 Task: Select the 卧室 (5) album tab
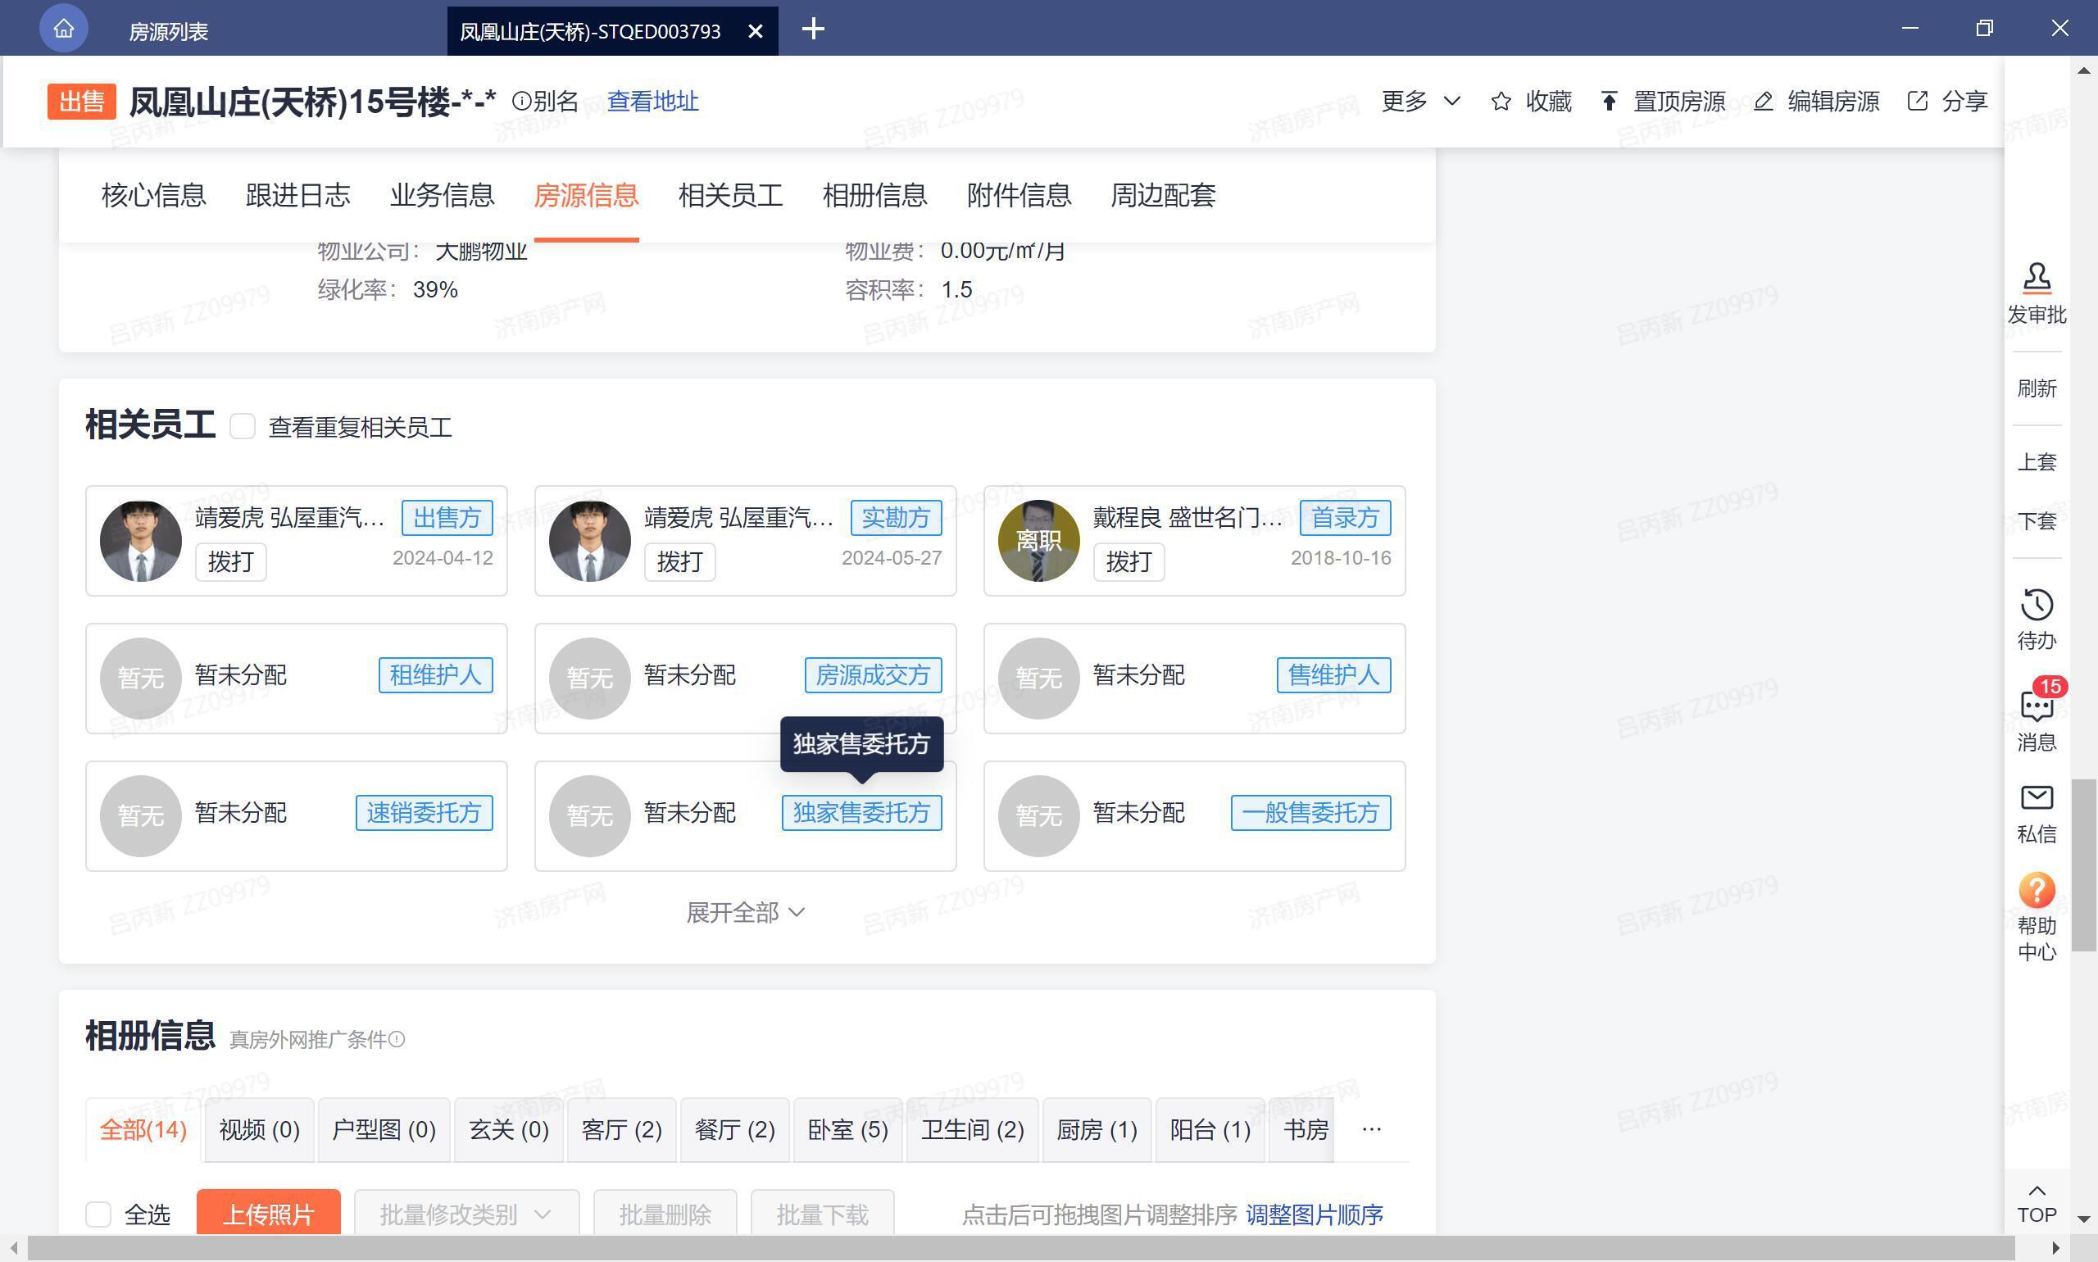click(848, 1129)
